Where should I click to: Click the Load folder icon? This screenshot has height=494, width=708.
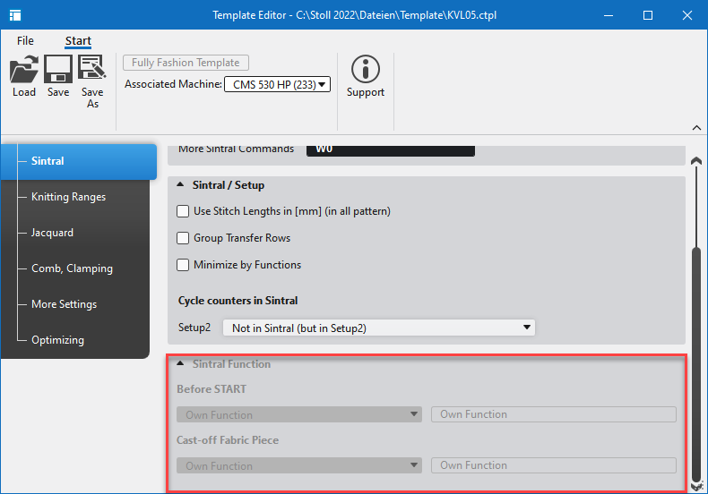click(x=24, y=70)
